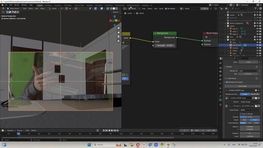Click the current frame marker in the timeline
This screenshot has height=148, width=263.
click(x=18, y=134)
